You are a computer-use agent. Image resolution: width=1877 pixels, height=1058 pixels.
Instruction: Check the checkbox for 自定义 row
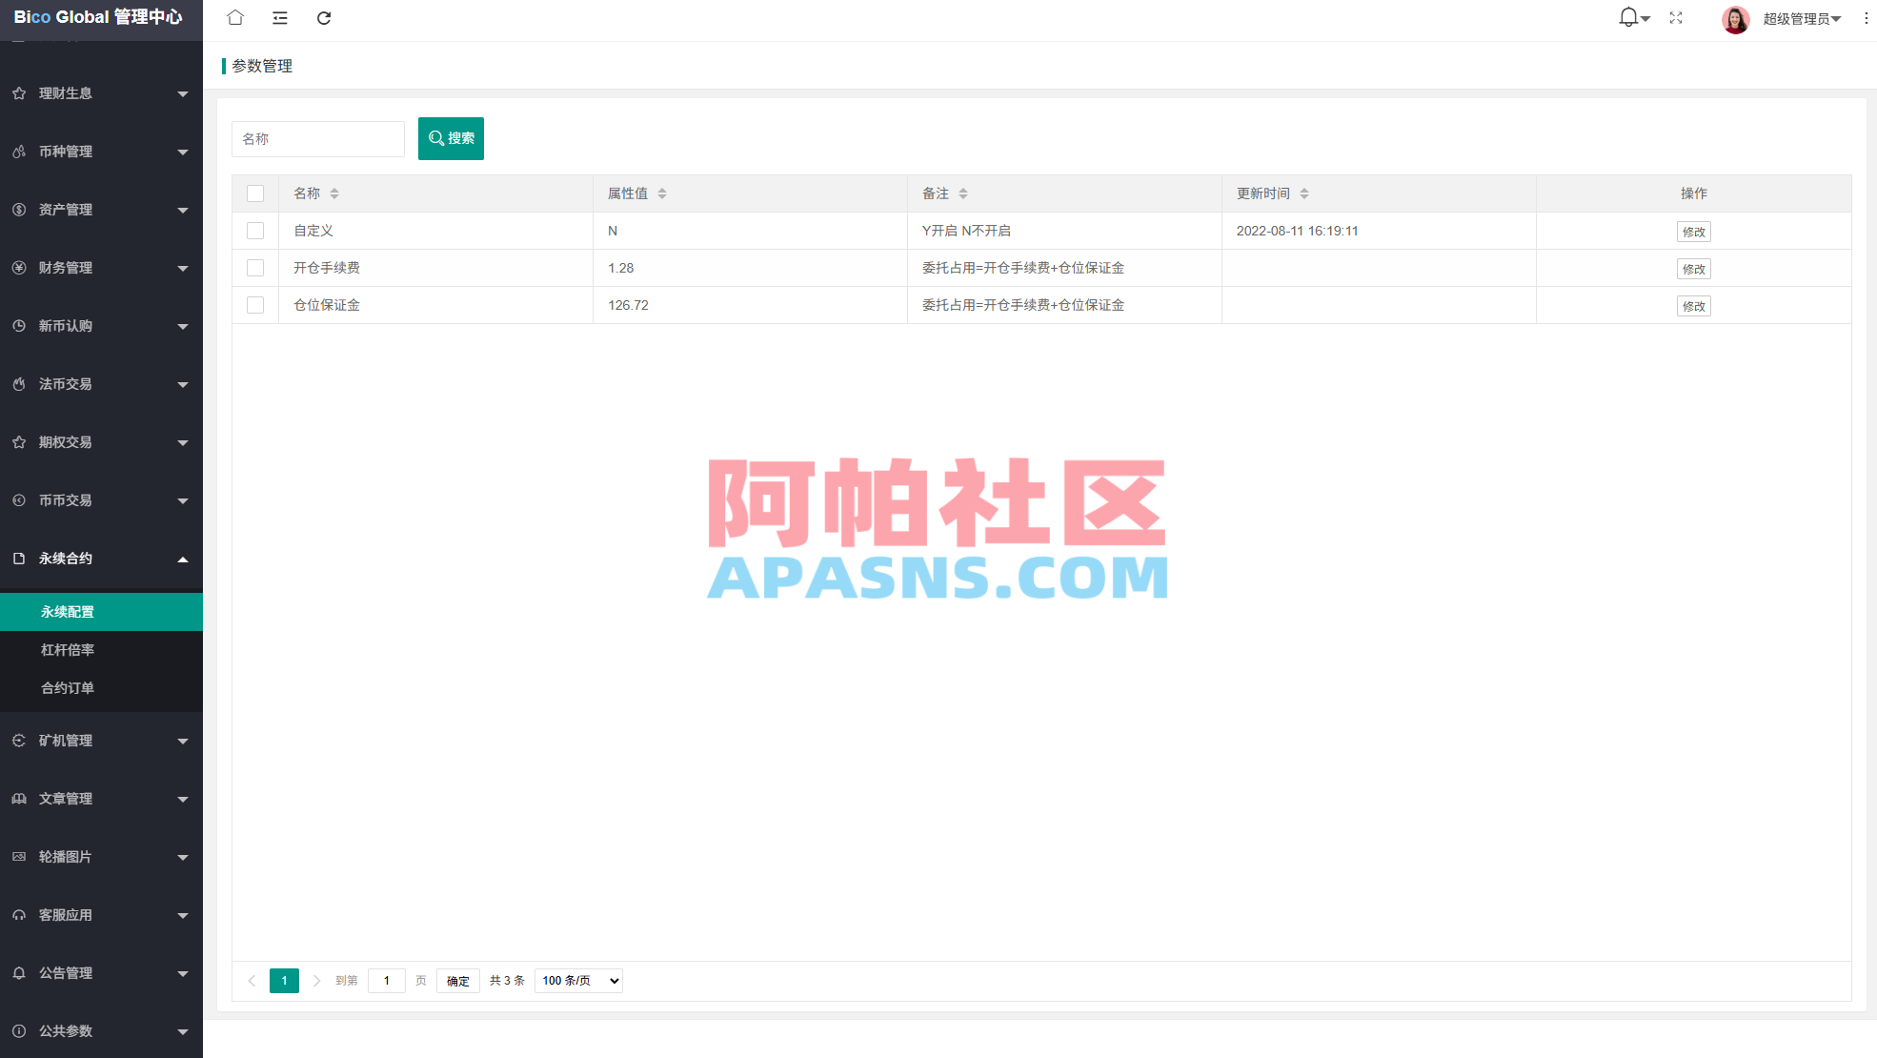click(255, 231)
